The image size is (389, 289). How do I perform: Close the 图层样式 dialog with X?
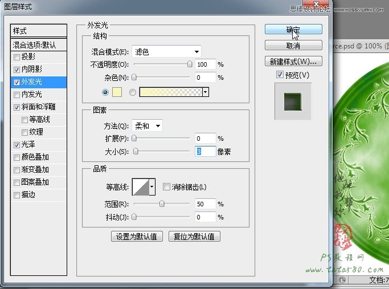point(316,4)
